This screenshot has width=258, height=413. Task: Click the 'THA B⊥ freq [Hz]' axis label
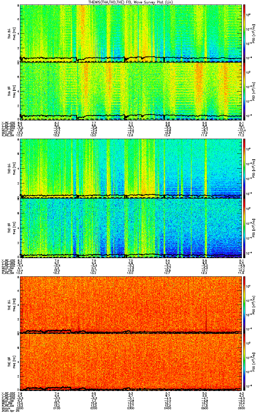(12, 33)
